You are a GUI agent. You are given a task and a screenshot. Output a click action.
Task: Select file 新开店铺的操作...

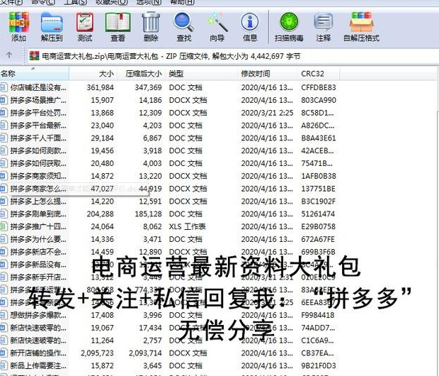coord(38,353)
